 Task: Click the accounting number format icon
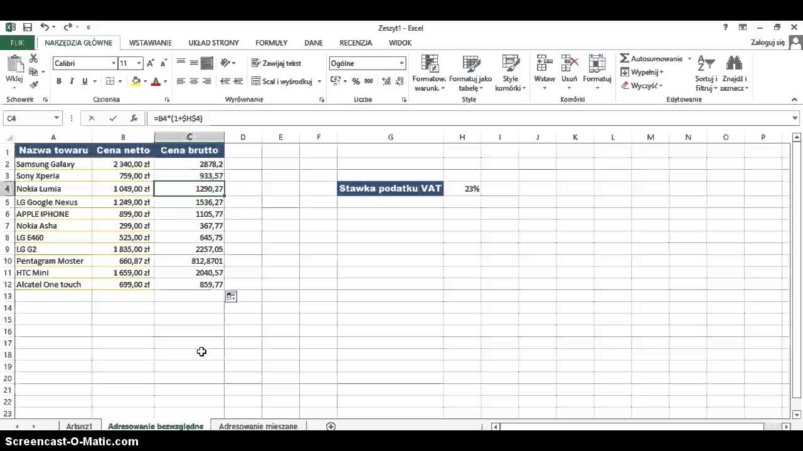coord(335,81)
